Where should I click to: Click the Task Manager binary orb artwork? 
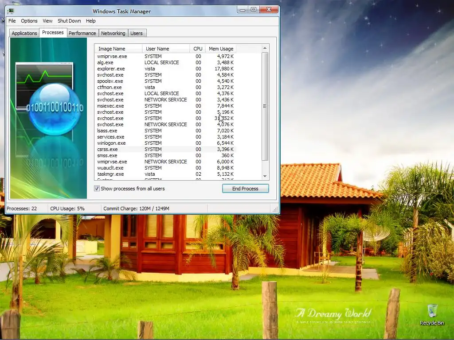[x=55, y=108]
